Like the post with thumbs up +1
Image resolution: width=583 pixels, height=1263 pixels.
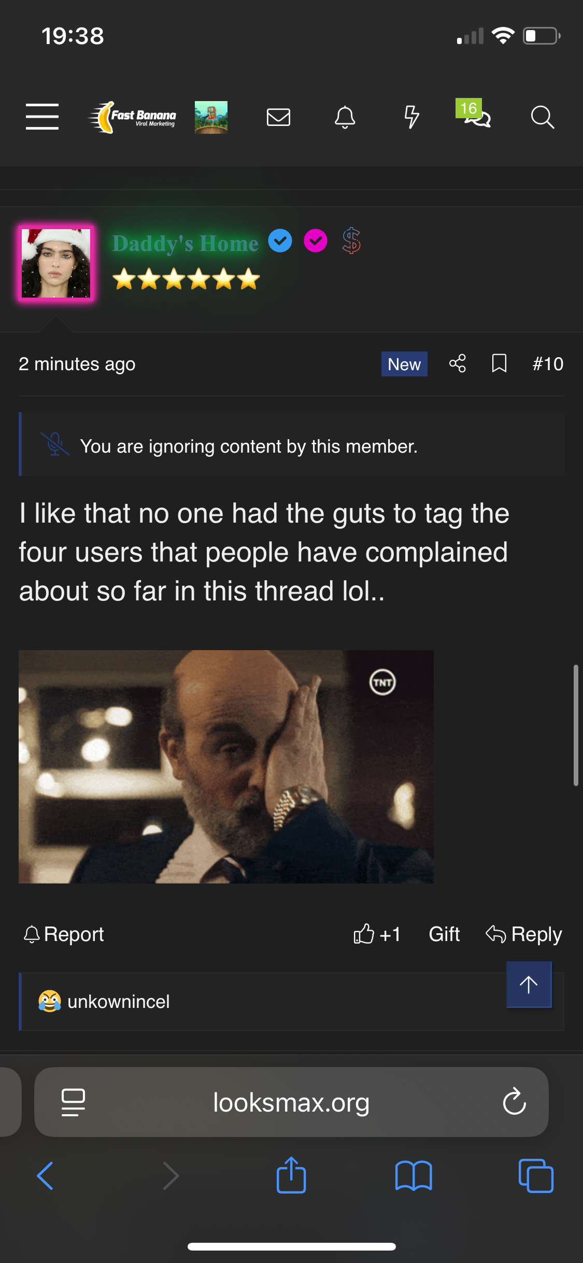(377, 934)
